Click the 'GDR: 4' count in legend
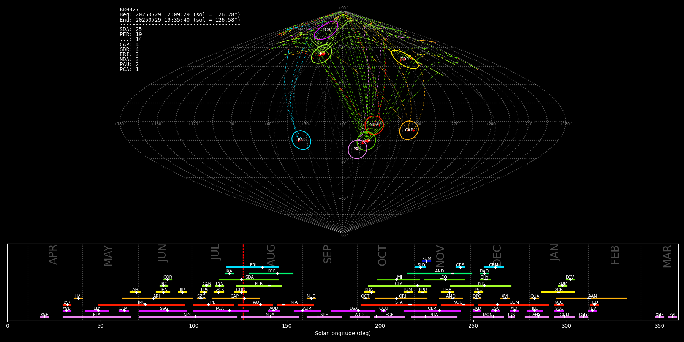 click(x=129, y=50)
